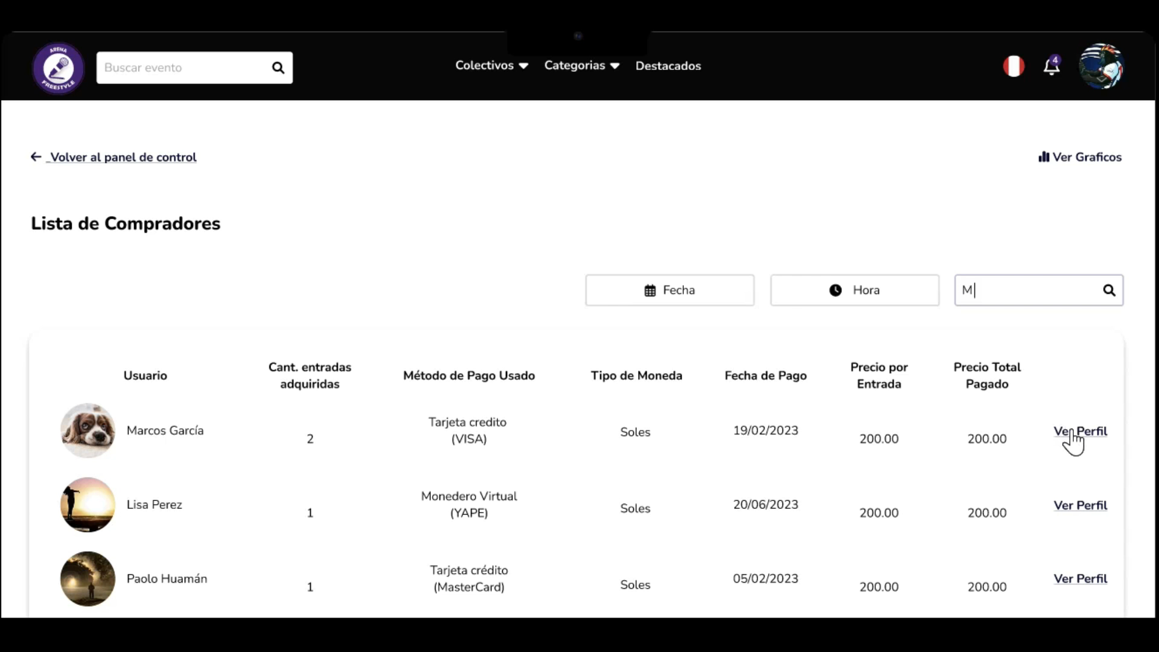Click the buyer search magnifier icon
This screenshot has height=652, width=1159.
pyautogui.click(x=1109, y=290)
